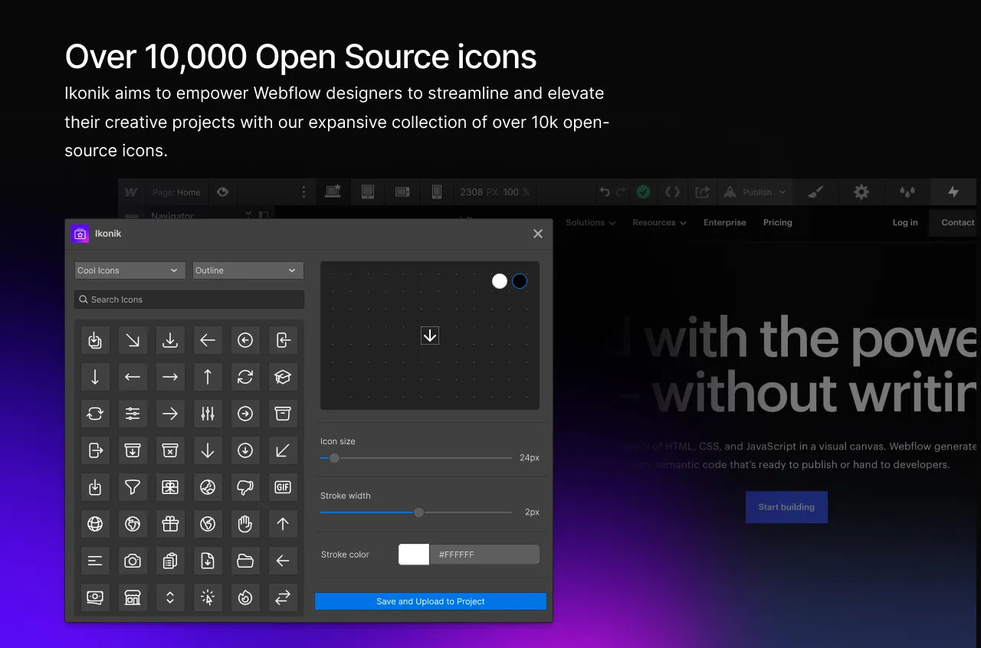The width and height of the screenshot is (981, 648).
Task: Open the Settings gear panel
Action: coord(861,191)
